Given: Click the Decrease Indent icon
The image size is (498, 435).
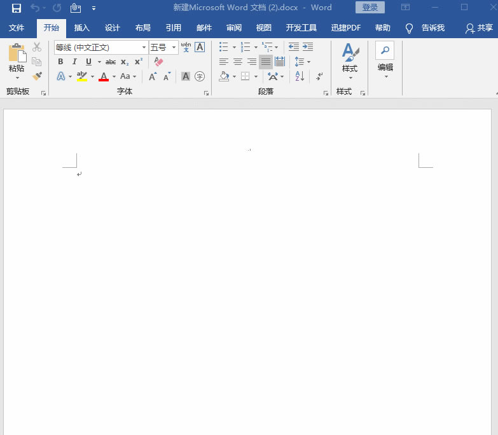Looking at the screenshot, I should [294, 47].
